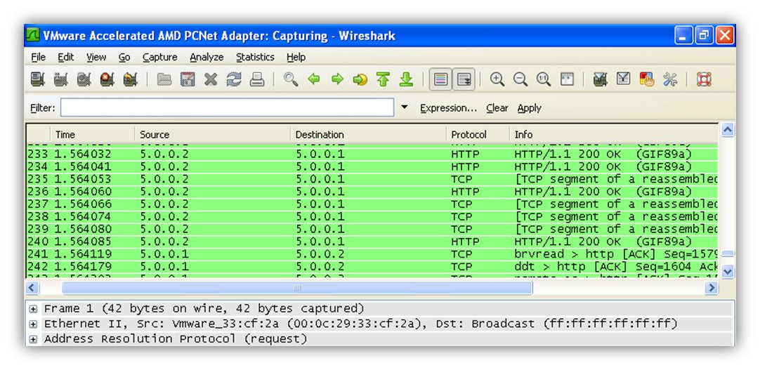Click packet list scroll down arrow
Image resolution: width=760 pixels, height=370 pixels.
coord(728,272)
